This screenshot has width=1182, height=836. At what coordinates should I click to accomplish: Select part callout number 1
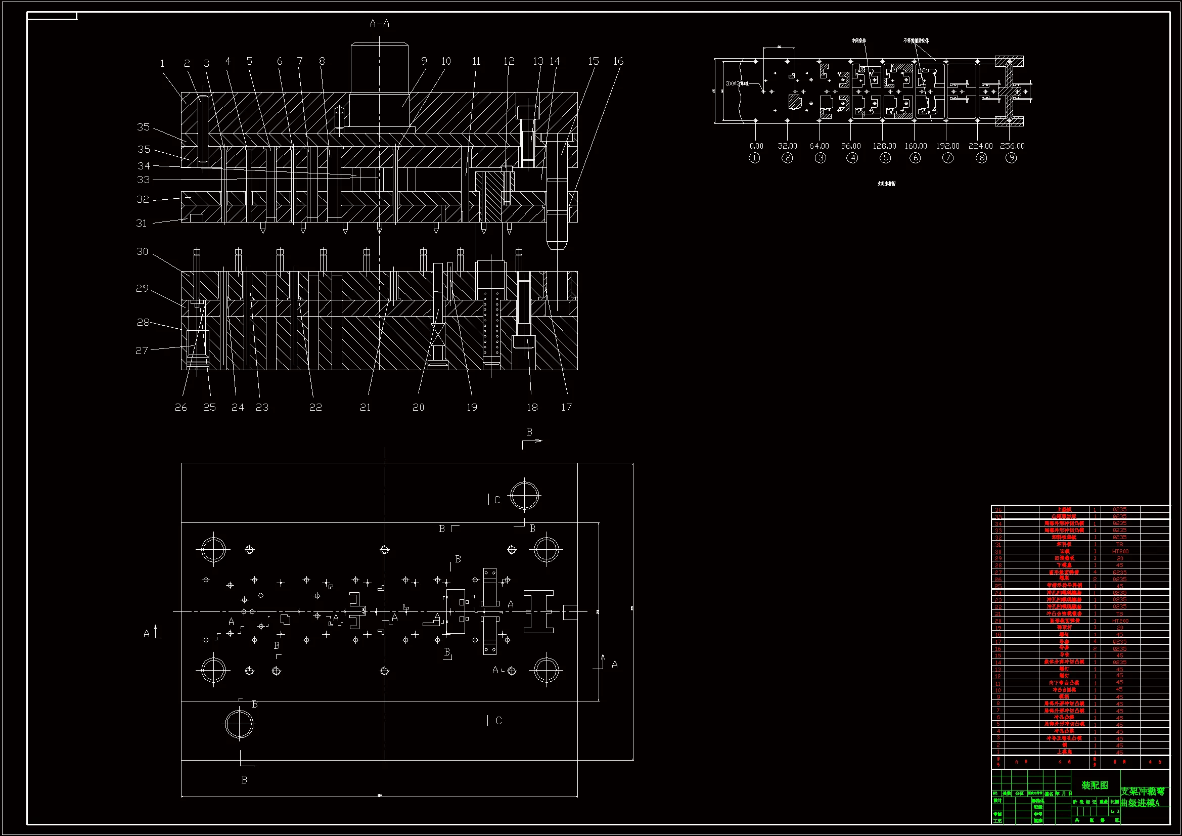[x=162, y=63]
